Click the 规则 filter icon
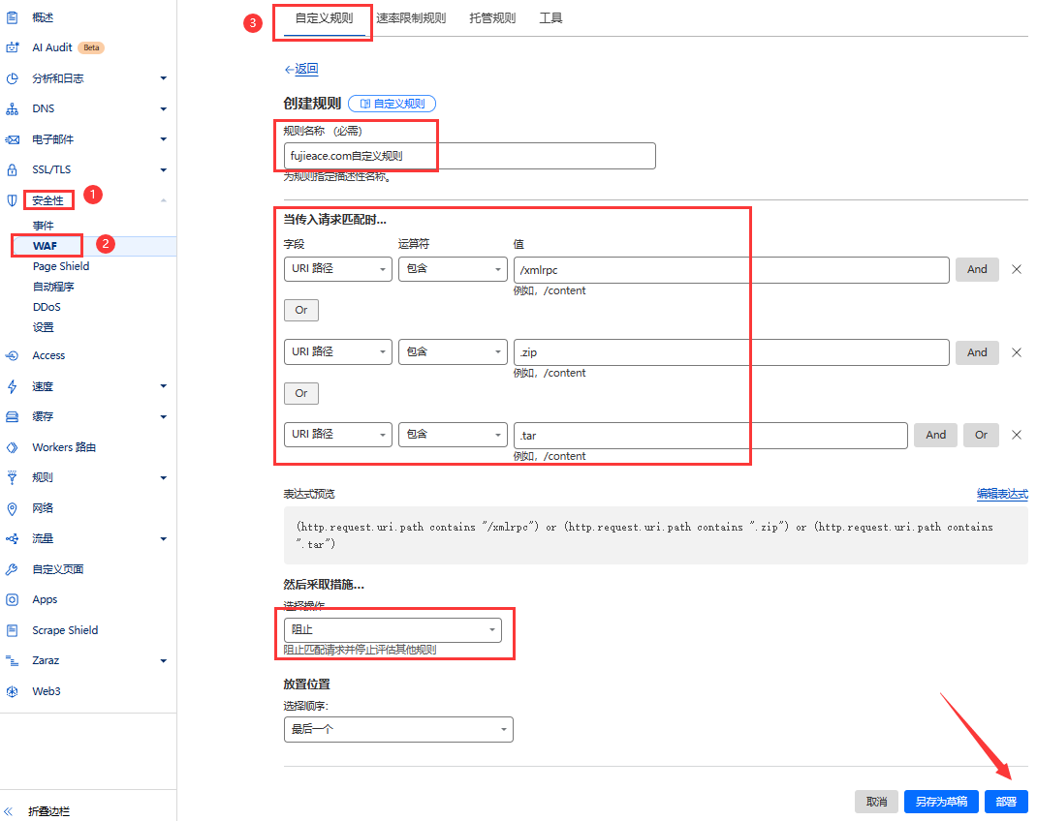This screenshot has width=1037, height=821. click(12, 477)
